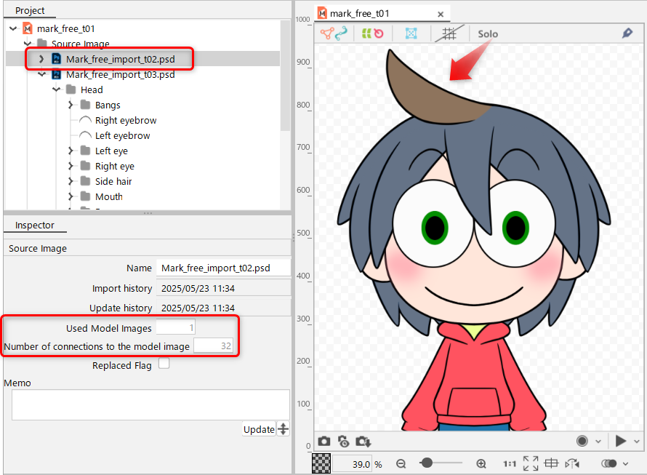Toggle Solo display mode
Screen dimensions: 647x475
coord(488,33)
